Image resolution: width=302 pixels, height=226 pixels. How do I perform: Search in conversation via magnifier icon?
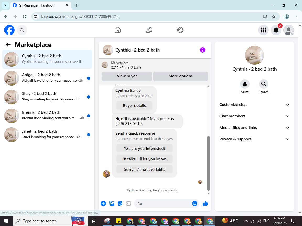pos(263,84)
